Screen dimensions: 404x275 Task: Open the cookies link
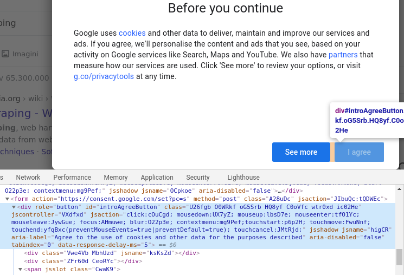coord(132,33)
